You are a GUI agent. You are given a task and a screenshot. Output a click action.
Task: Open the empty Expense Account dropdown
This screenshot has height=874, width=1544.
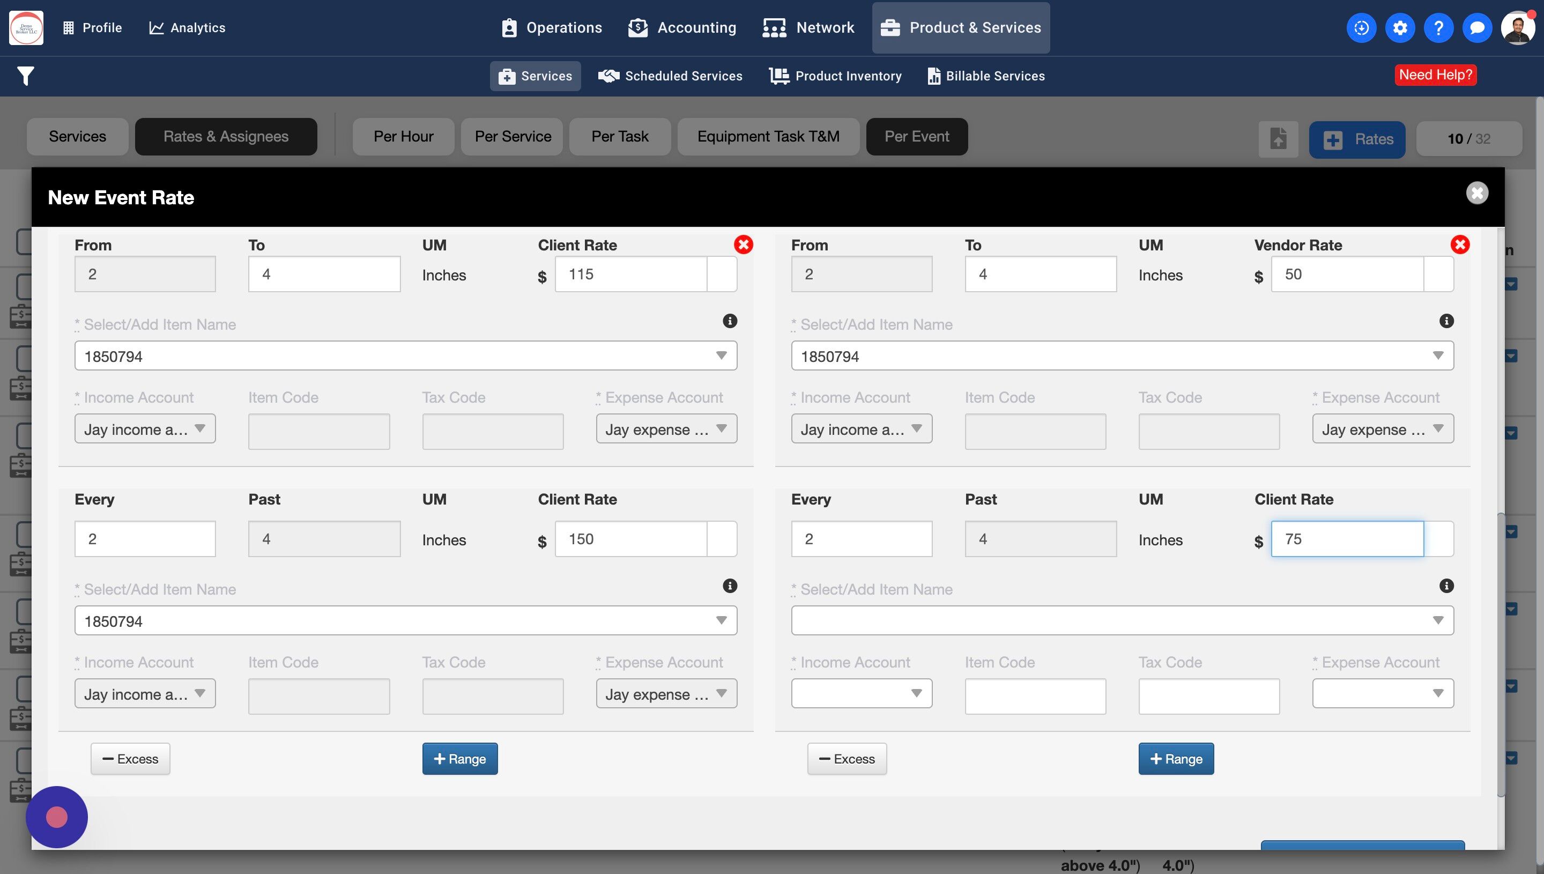click(x=1382, y=693)
